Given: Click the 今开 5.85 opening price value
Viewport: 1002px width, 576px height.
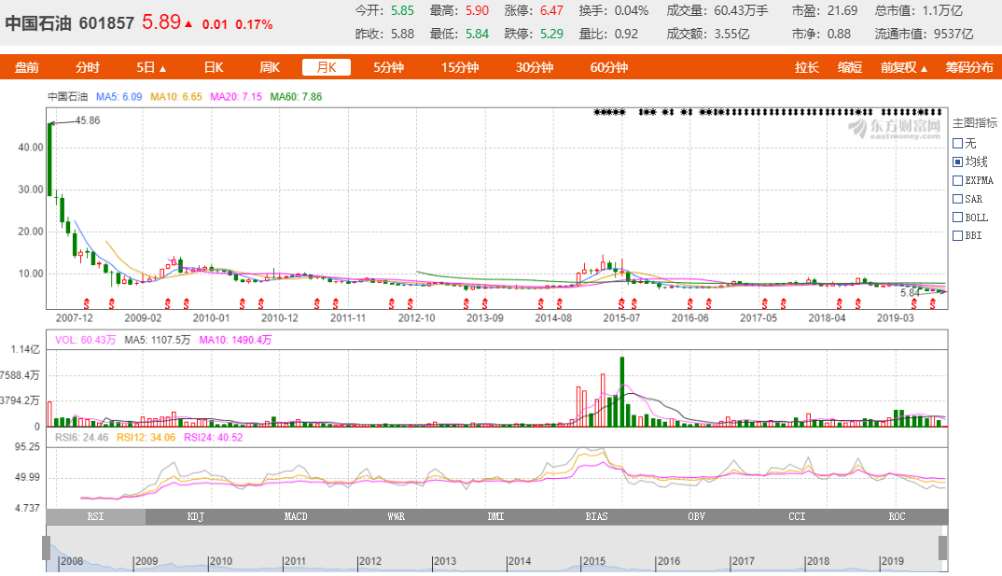Looking at the screenshot, I should tap(403, 11).
